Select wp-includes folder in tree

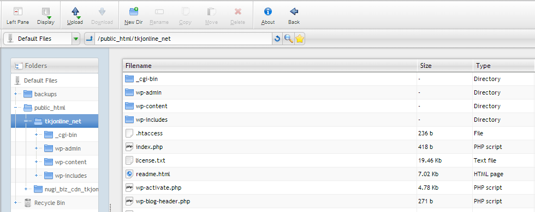click(70, 176)
